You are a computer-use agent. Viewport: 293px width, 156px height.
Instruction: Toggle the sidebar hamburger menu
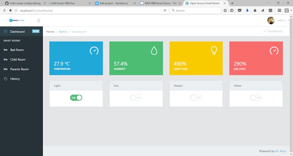point(38,21)
